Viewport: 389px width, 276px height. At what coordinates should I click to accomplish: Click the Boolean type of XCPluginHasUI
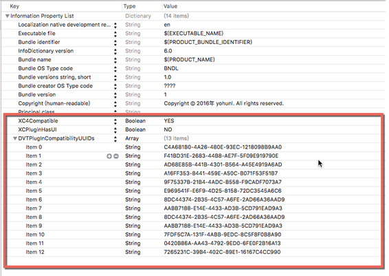[x=135, y=129]
